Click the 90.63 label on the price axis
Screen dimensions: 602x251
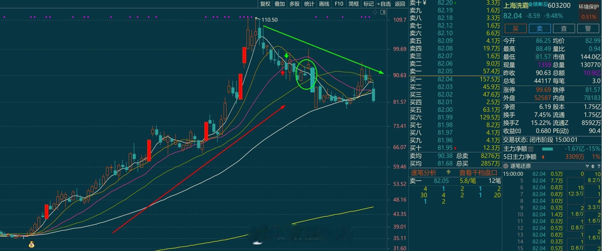400,75
